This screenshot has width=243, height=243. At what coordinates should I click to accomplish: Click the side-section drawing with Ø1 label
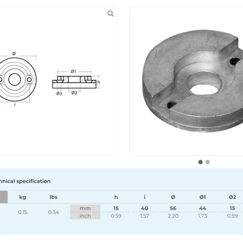[x=75, y=82]
